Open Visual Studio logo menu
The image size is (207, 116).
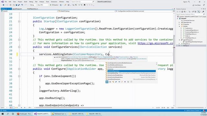pos(2,2)
